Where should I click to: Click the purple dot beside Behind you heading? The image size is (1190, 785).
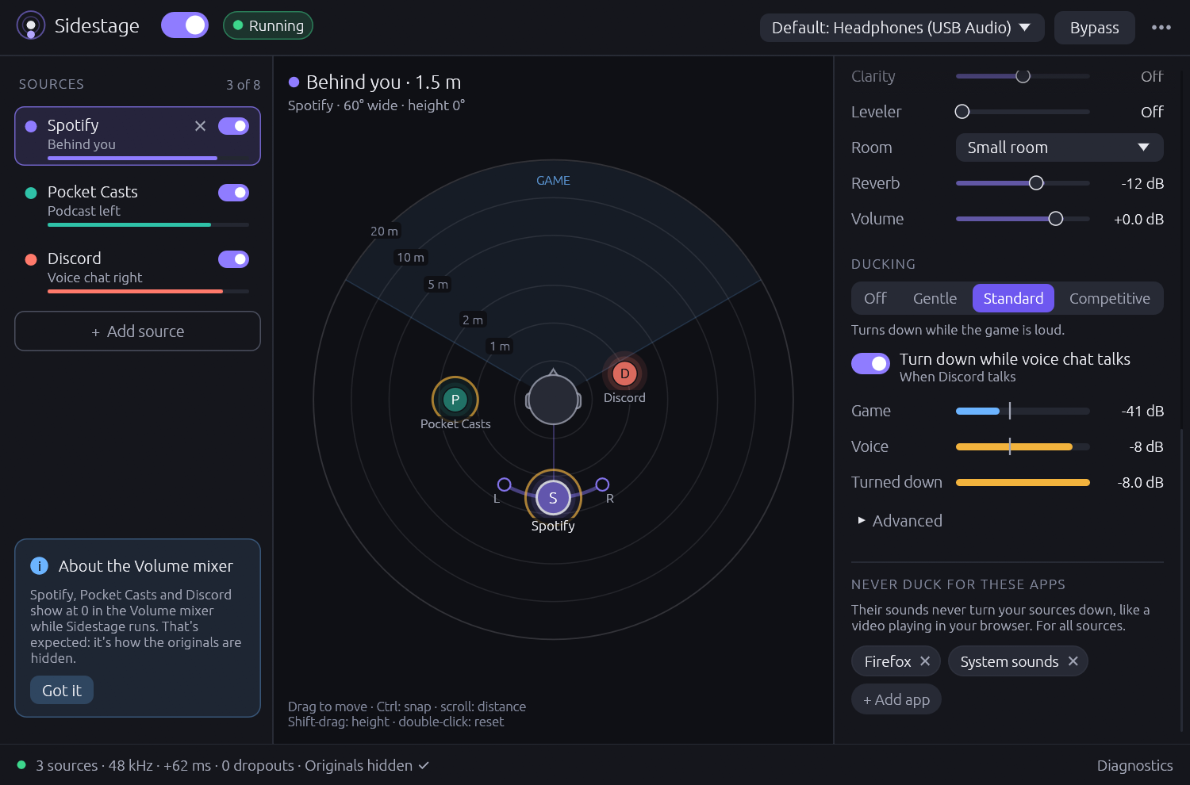click(294, 82)
